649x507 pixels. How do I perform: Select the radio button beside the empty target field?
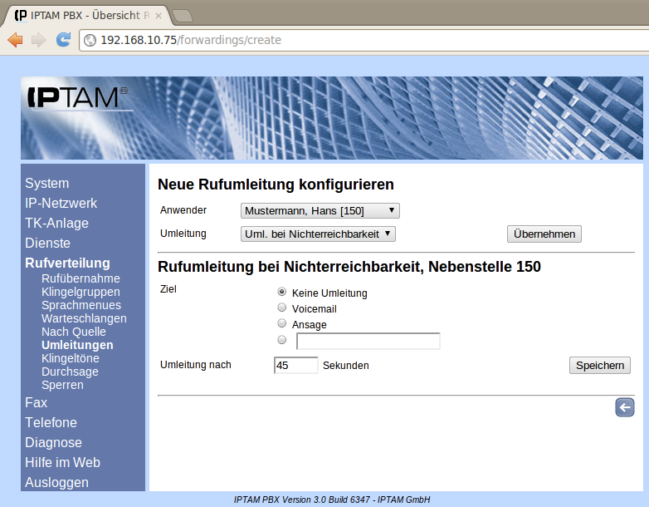(x=282, y=340)
